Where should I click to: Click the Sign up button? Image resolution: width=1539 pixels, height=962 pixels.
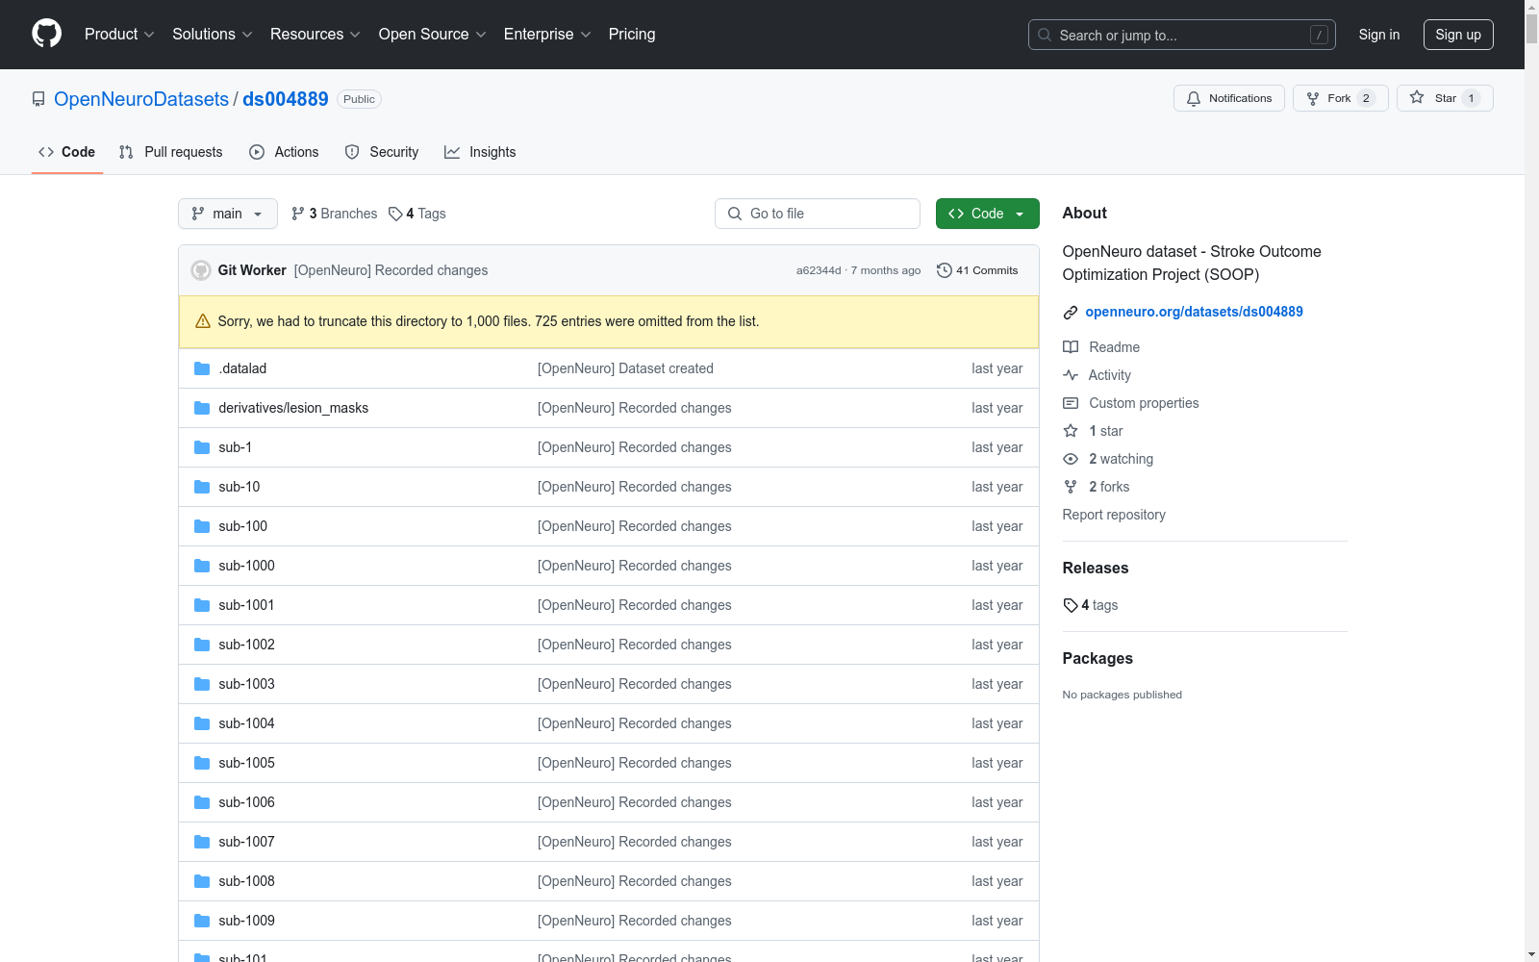(1458, 35)
